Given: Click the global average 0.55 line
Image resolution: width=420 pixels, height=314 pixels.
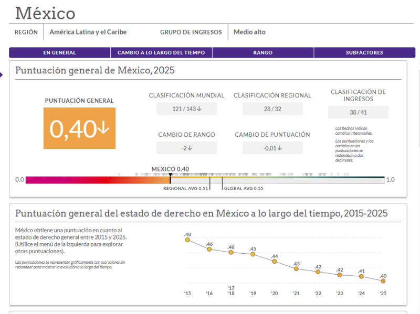Looking at the screenshot, I should coord(222,183).
